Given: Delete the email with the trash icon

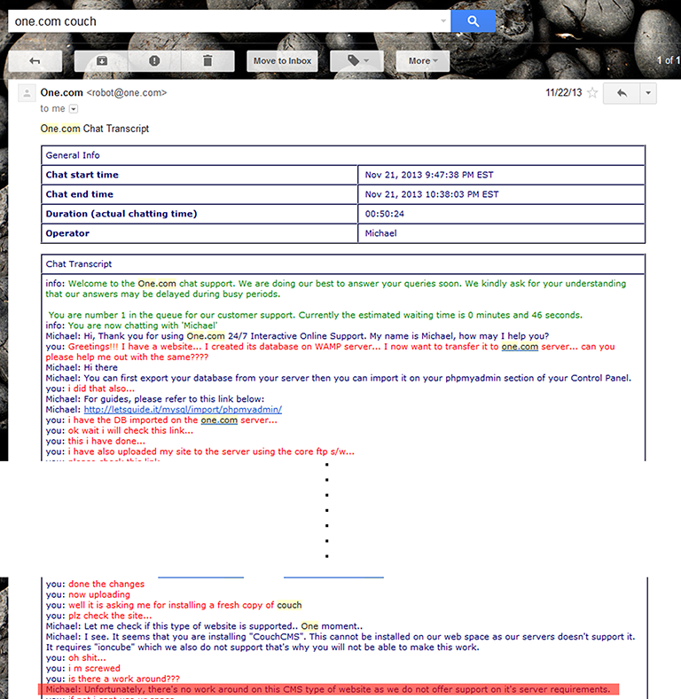Looking at the screenshot, I should pos(207,61).
